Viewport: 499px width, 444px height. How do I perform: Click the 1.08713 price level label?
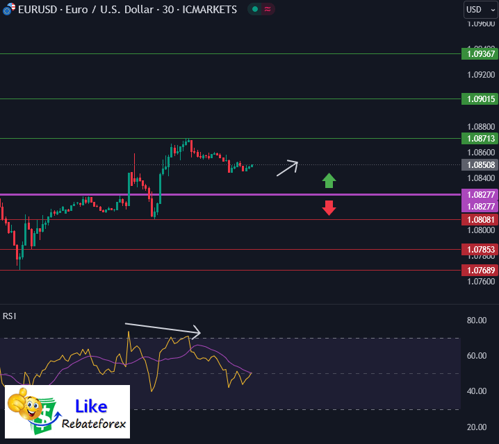coord(479,139)
